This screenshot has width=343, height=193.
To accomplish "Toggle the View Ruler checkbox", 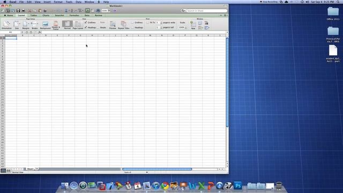I will (x=98, y=23).
